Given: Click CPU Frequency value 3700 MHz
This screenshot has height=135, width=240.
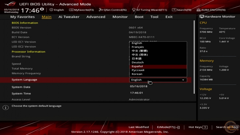Looking at the screenshot, I should (206, 32).
